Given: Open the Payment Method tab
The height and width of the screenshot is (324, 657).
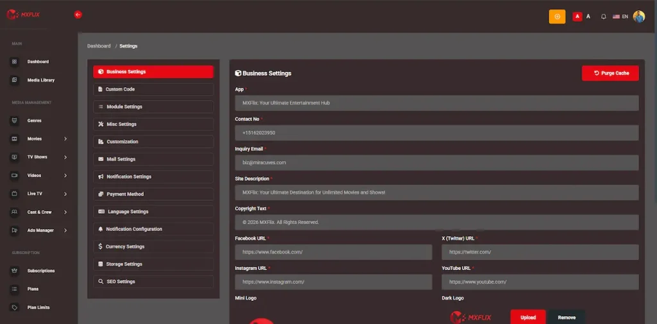Looking at the screenshot, I should (x=153, y=194).
